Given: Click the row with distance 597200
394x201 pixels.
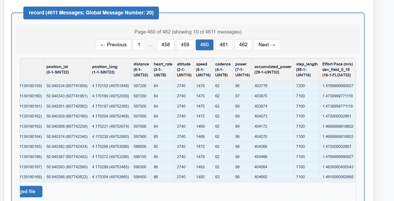Looking at the screenshot, I should pos(188,86).
